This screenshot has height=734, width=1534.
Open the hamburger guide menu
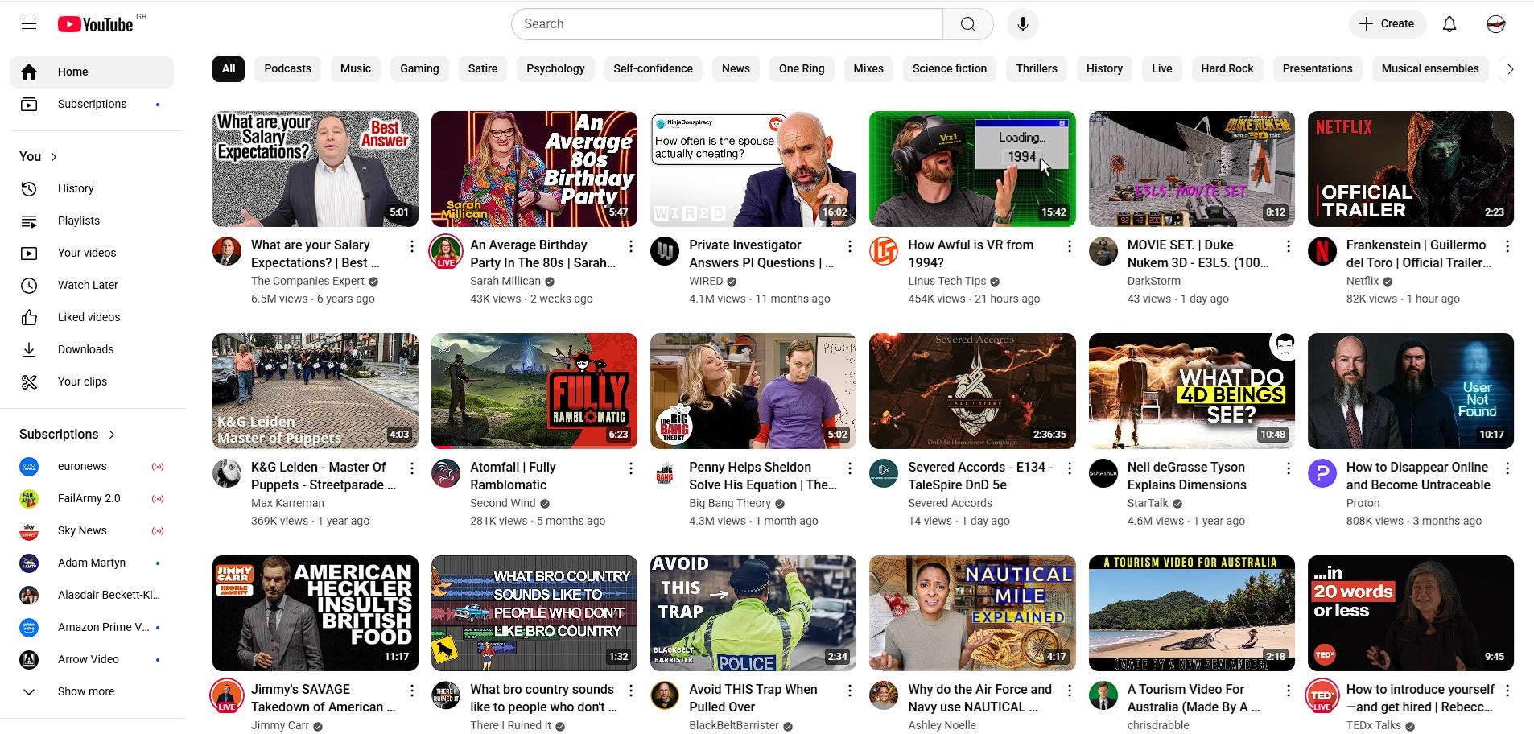click(29, 24)
